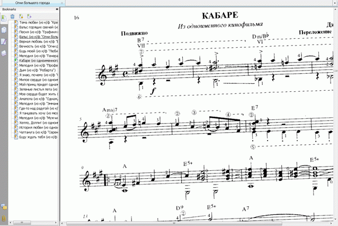Open bookmark Я знаю, почему
The height and width of the screenshot is (226, 338).
tap(39, 75)
